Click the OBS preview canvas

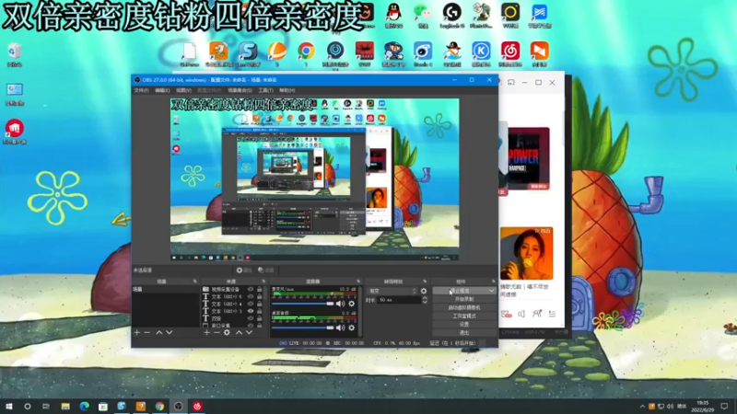tap(314, 179)
